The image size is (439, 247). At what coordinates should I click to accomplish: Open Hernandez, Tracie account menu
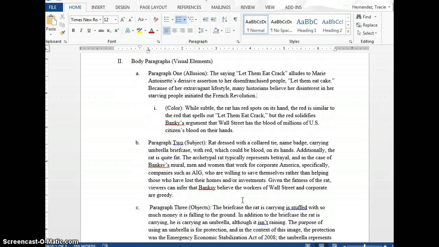coord(371,7)
